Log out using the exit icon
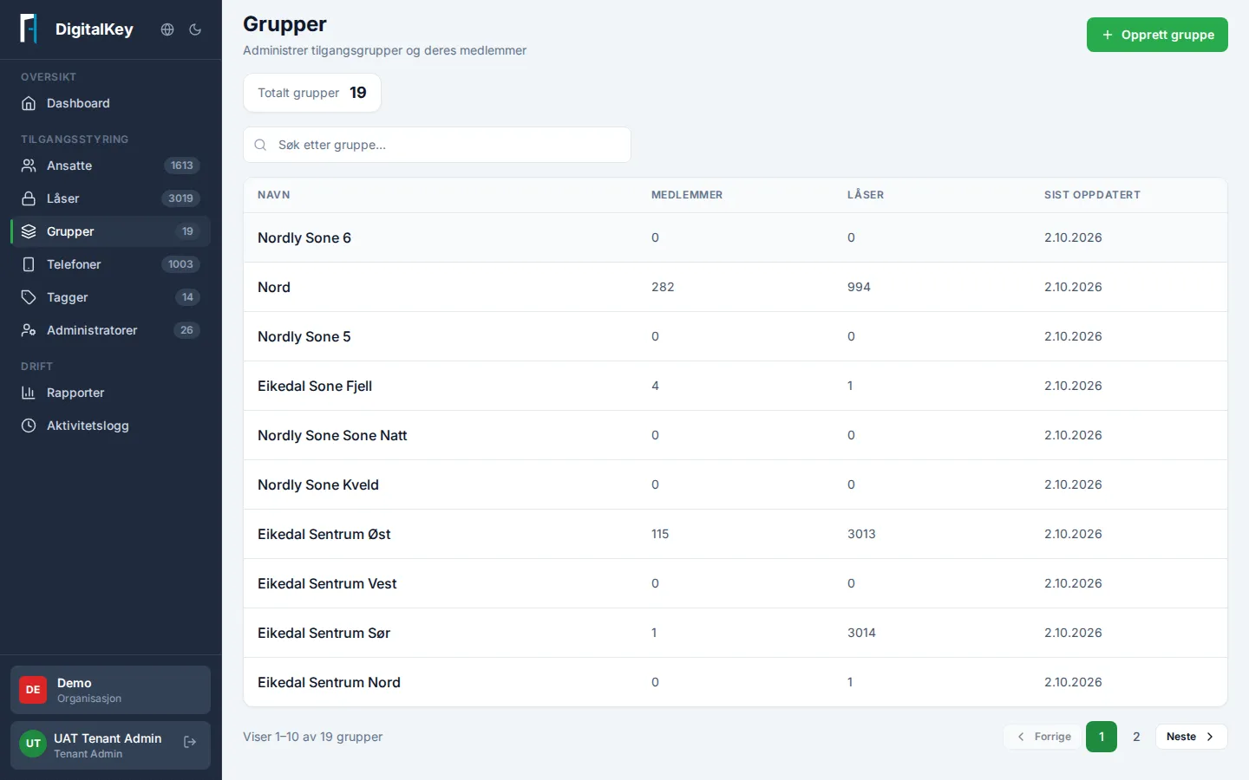The height and width of the screenshot is (780, 1249). click(190, 742)
